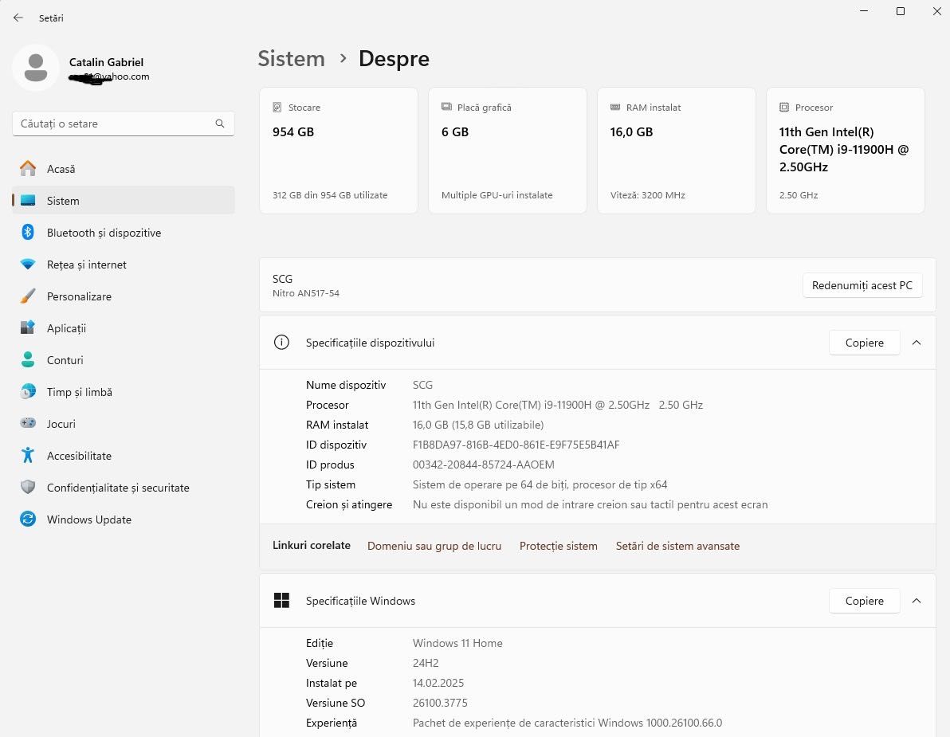The width and height of the screenshot is (950, 737).
Task: Click the user profile avatar
Action: point(36,68)
